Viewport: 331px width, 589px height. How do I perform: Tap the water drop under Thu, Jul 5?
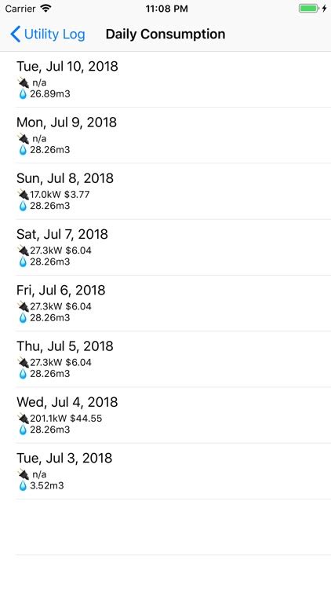pyautogui.click(x=23, y=373)
